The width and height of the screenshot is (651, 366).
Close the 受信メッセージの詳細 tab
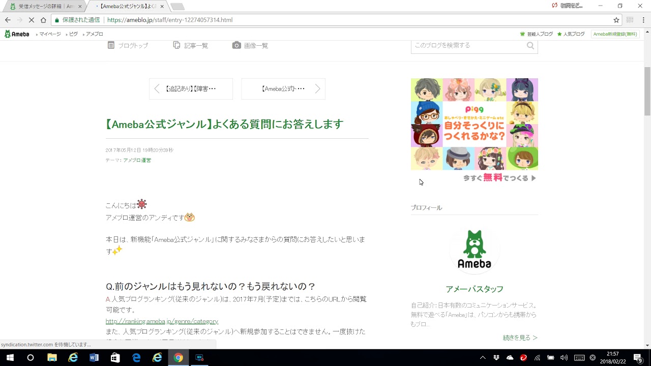pyautogui.click(x=80, y=6)
